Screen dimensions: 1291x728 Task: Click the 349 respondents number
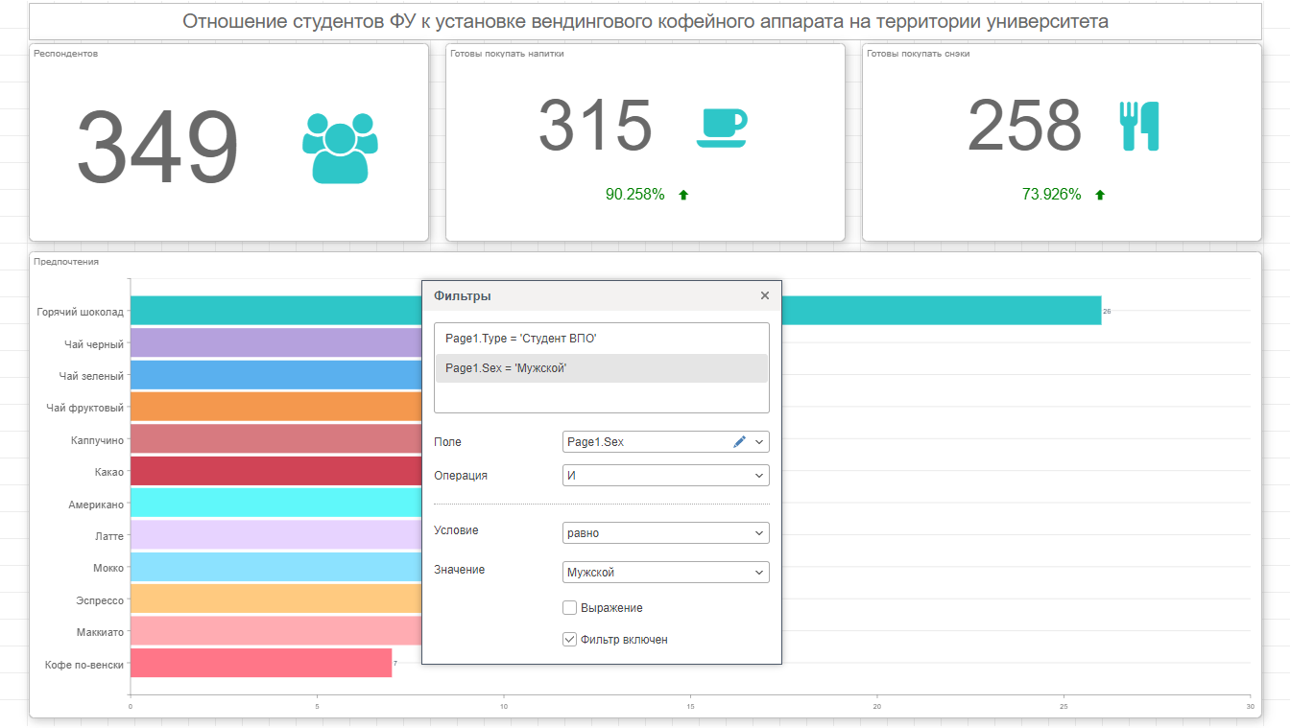pyautogui.click(x=157, y=148)
